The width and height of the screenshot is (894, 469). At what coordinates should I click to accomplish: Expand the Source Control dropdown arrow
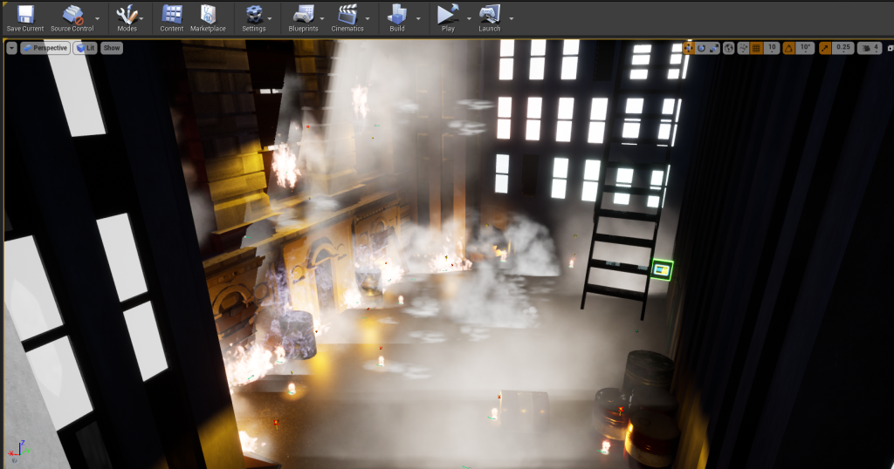point(97,17)
